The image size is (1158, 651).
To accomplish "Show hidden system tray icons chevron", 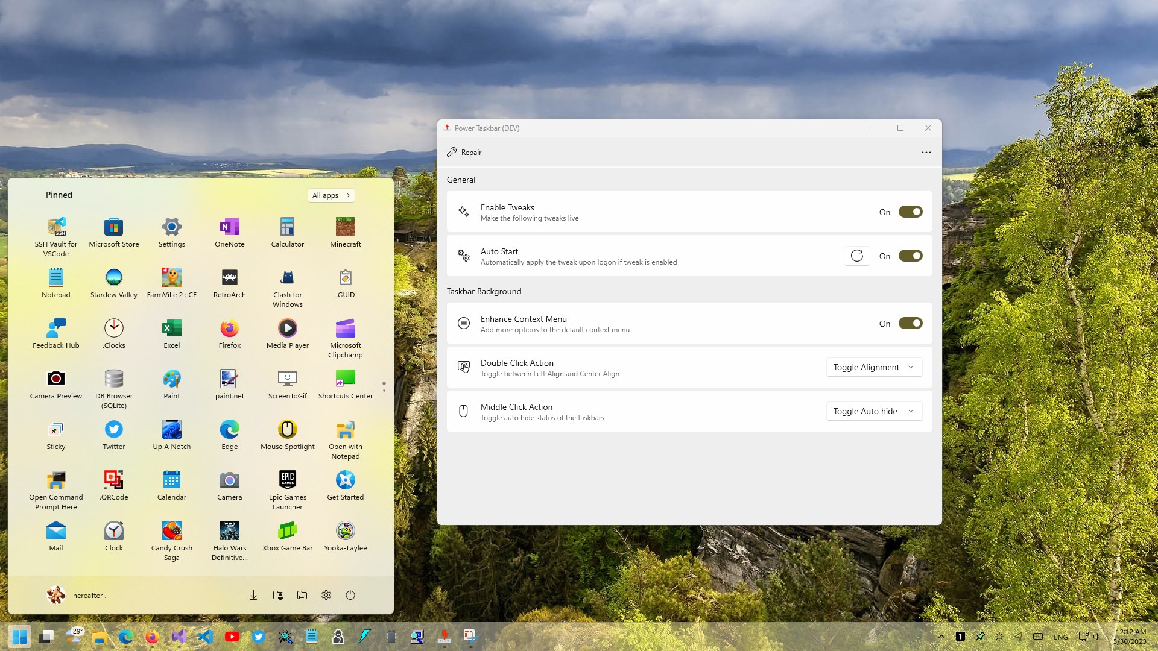I will click(941, 637).
